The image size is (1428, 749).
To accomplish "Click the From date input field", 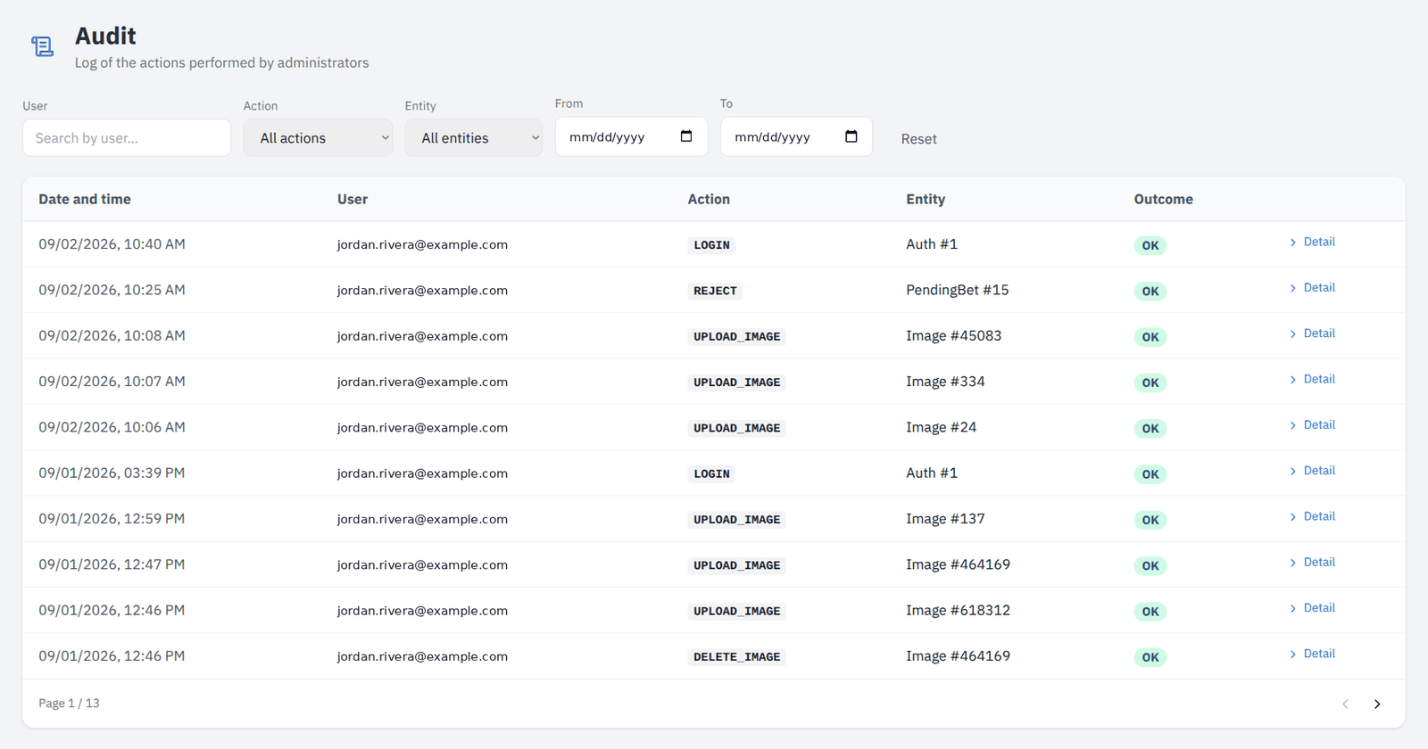I will [631, 136].
